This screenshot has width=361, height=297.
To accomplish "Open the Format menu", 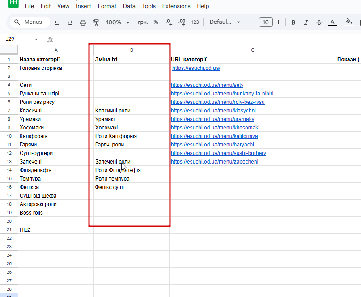I will tap(107, 6).
